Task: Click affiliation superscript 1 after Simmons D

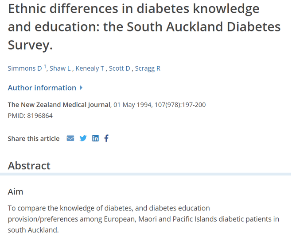Action: [x=45, y=66]
